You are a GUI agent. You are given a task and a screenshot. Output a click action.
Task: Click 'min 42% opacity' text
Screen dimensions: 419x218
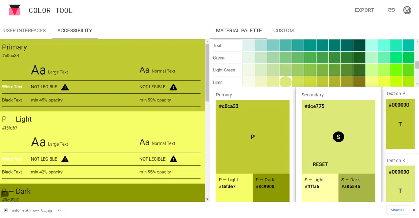click(x=46, y=172)
